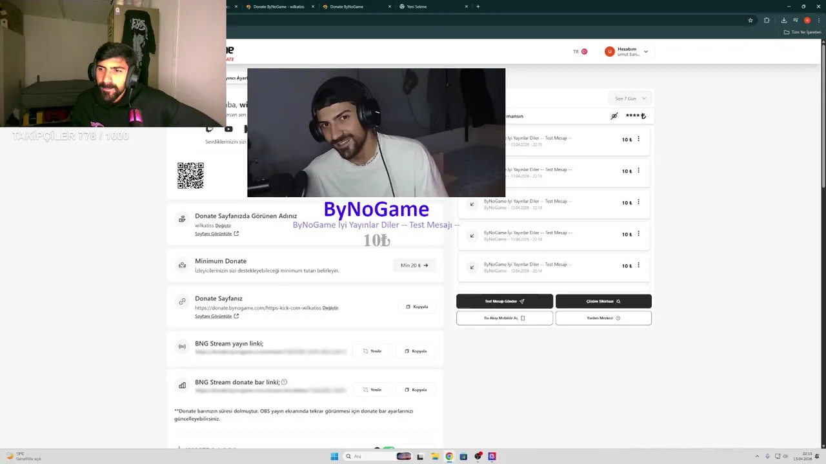826x464 pixels.
Task: Open Sayfanı Görüntüle under Donate Sayfanız
Action: click(x=217, y=316)
